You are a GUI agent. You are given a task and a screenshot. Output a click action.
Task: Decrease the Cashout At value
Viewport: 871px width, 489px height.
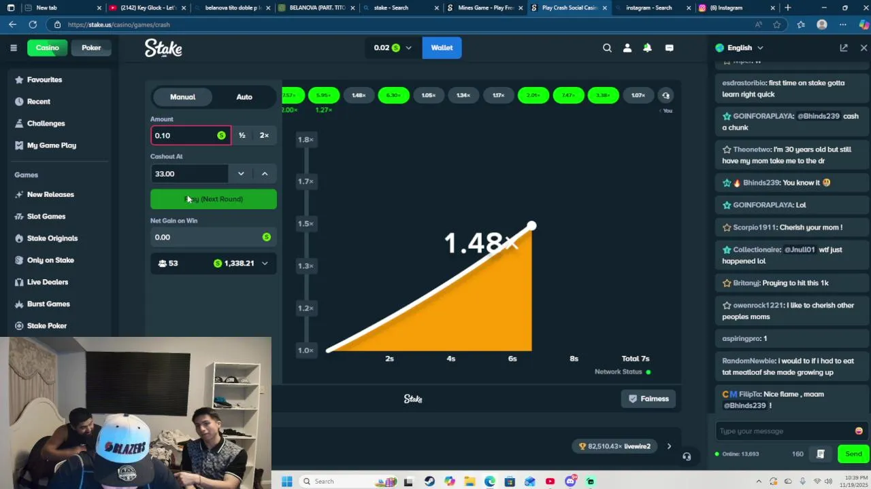coord(241,174)
